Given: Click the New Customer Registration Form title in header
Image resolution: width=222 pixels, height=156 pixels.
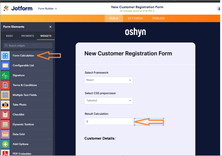Looking at the screenshot, I should [x=137, y=7].
